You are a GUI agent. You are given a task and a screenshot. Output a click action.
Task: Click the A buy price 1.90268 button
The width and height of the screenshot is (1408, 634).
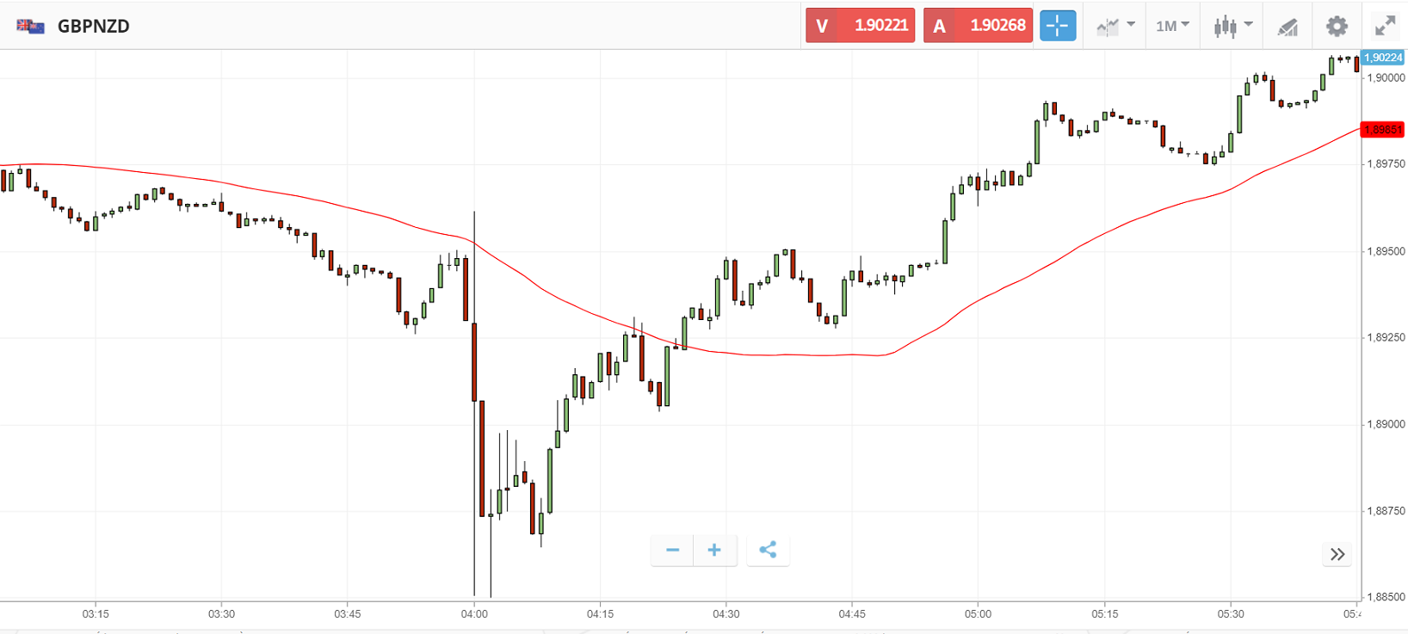(978, 26)
